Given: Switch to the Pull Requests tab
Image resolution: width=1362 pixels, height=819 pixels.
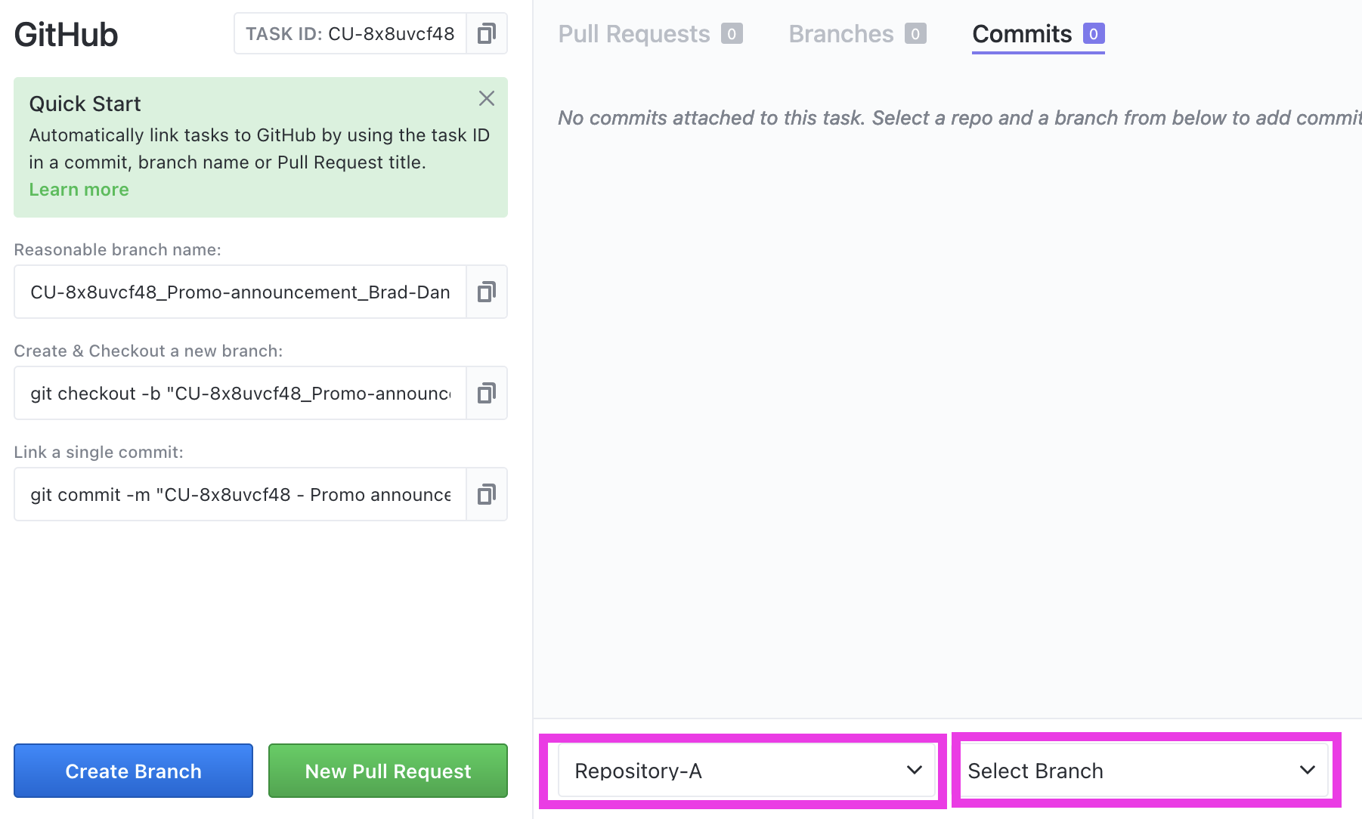Looking at the screenshot, I should (633, 33).
